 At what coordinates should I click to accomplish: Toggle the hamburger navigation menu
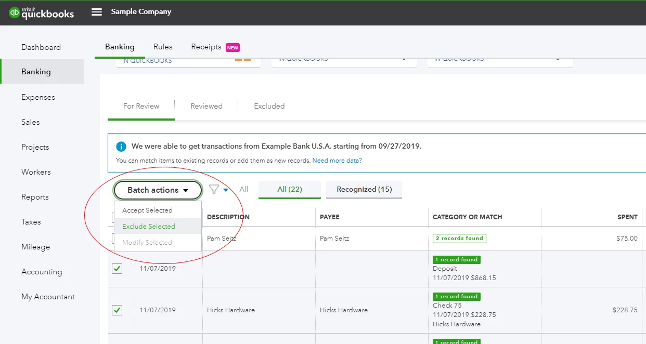click(97, 12)
